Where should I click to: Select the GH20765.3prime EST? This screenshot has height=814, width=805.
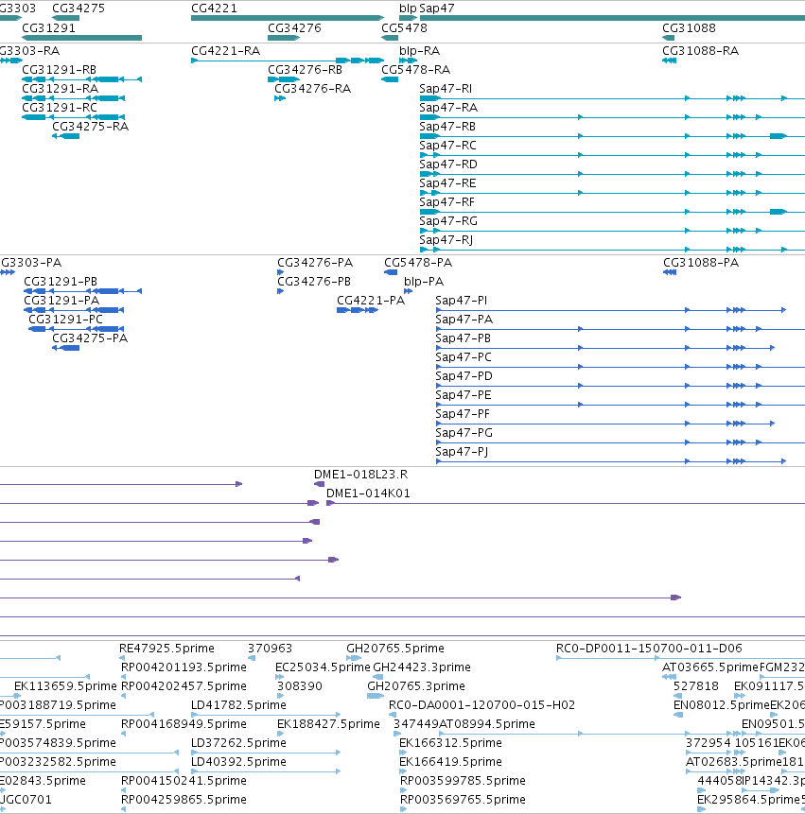click(376, 696)
